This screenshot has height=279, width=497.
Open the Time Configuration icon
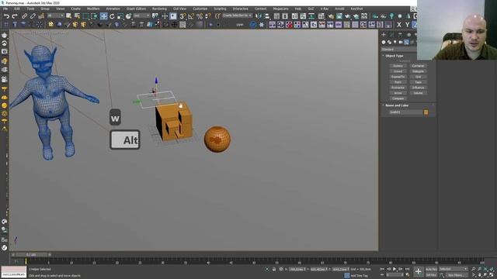click(x=407, y=275)
